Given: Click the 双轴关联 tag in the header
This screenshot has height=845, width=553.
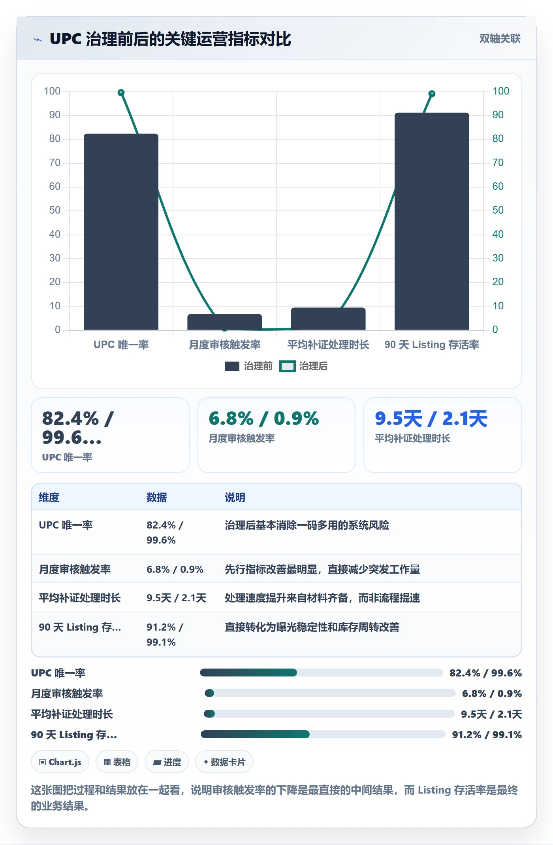Looking at the screenshot, I should coord(500,38).
